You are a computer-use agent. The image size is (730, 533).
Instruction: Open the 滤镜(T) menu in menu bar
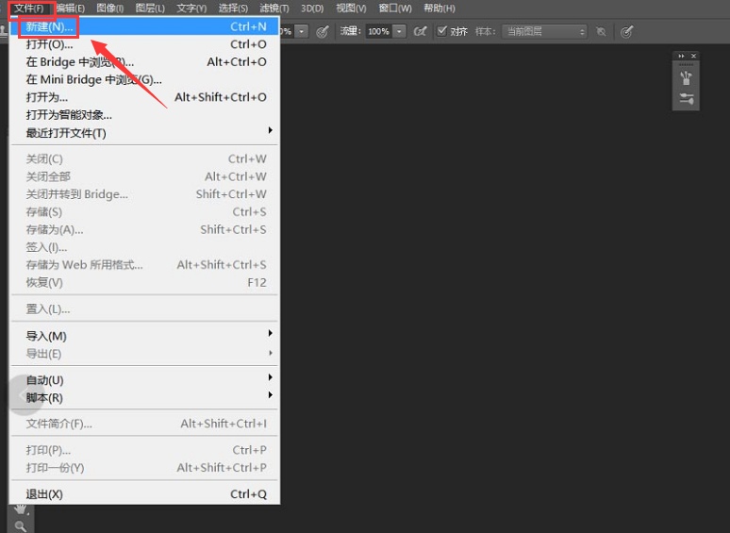[272, 8]
